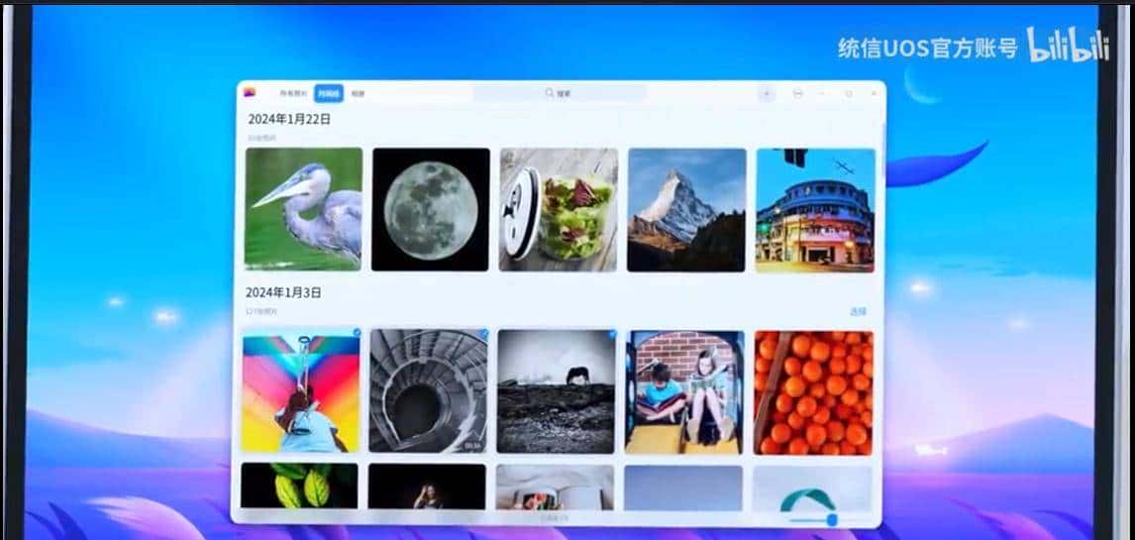Screen dimensions: 1135x540
Task: Open the spiral staircase photo
Action: [x=428, y=391]
